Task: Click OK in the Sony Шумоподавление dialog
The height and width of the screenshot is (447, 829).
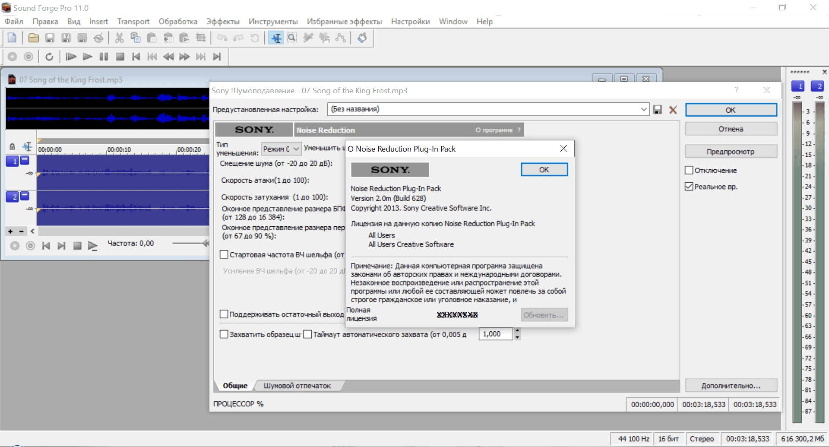Action: pos(731,110)
